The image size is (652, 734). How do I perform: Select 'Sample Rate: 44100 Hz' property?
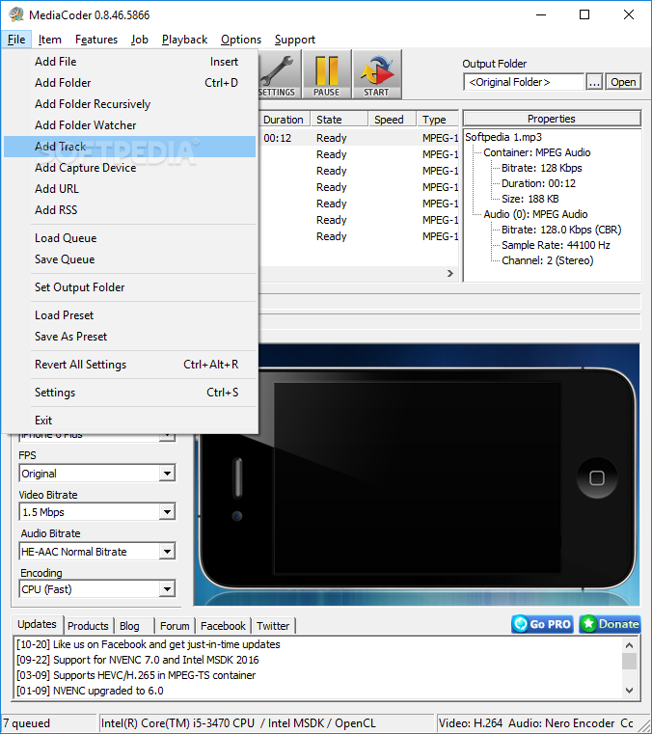[x=557, y=245]
